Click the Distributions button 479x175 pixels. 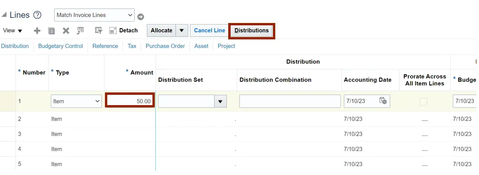point(251,30)
